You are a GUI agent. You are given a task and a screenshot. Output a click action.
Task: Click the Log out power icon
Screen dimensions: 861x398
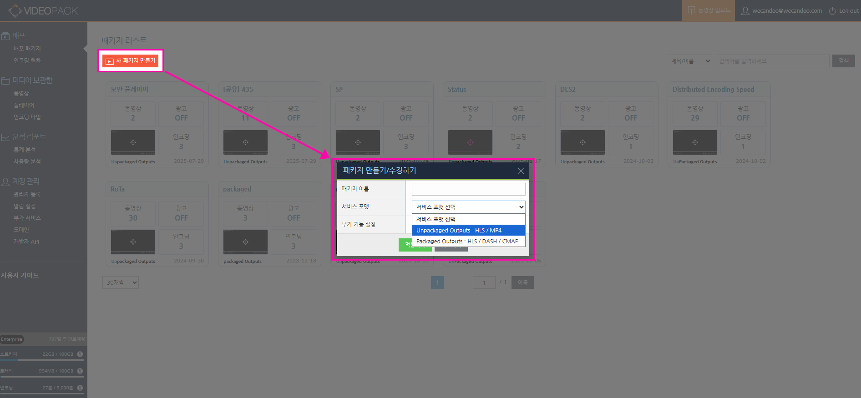coord(832,11)
